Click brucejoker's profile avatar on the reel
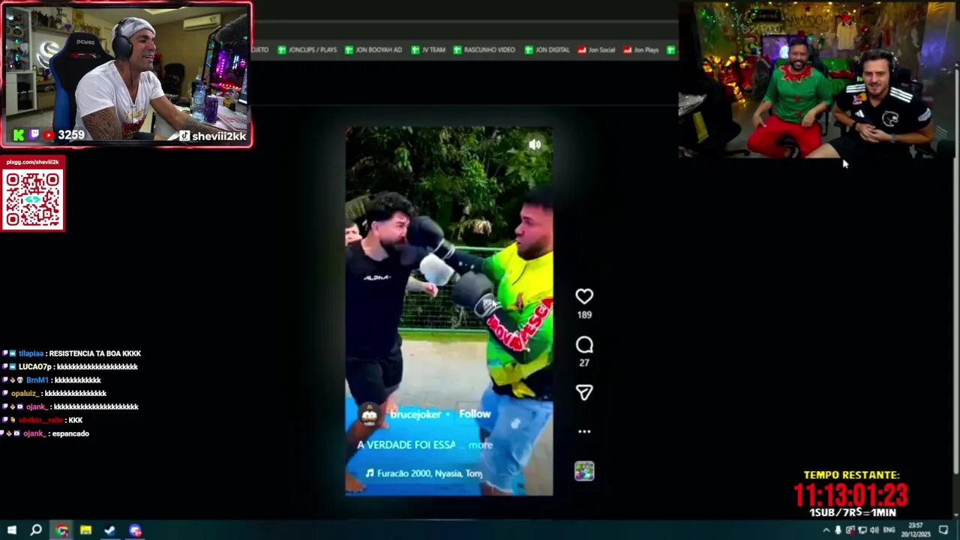 [x=369, y=415]
